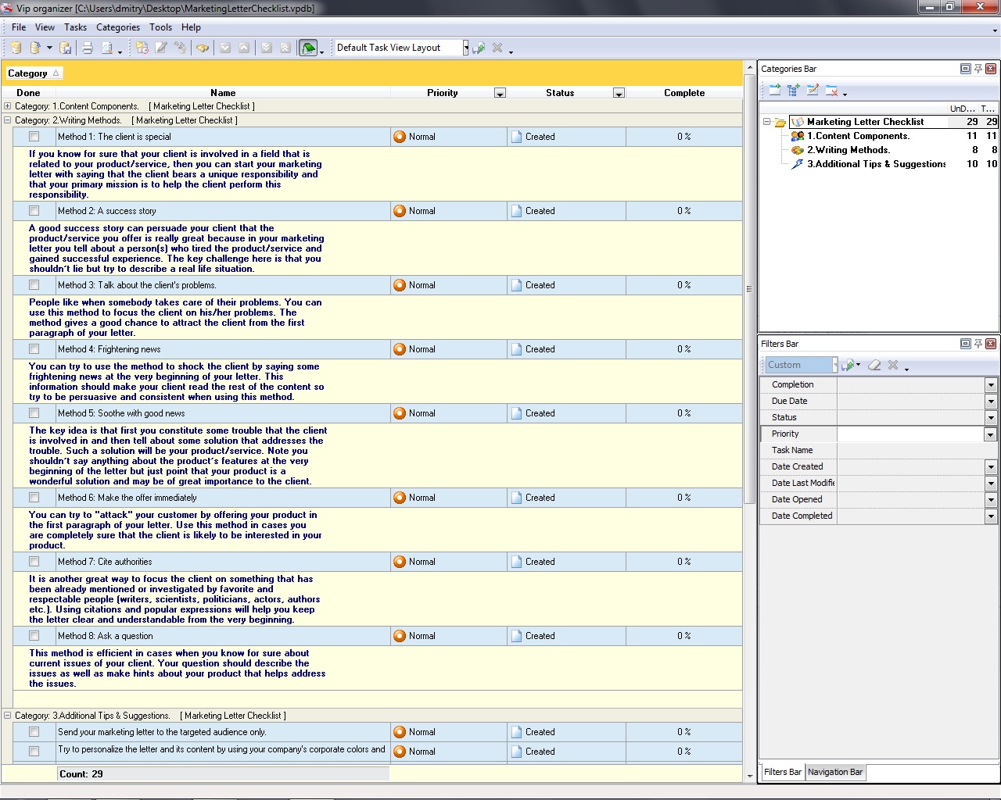
Task: Click the Task Name filter input field
Action: [911, 450]
